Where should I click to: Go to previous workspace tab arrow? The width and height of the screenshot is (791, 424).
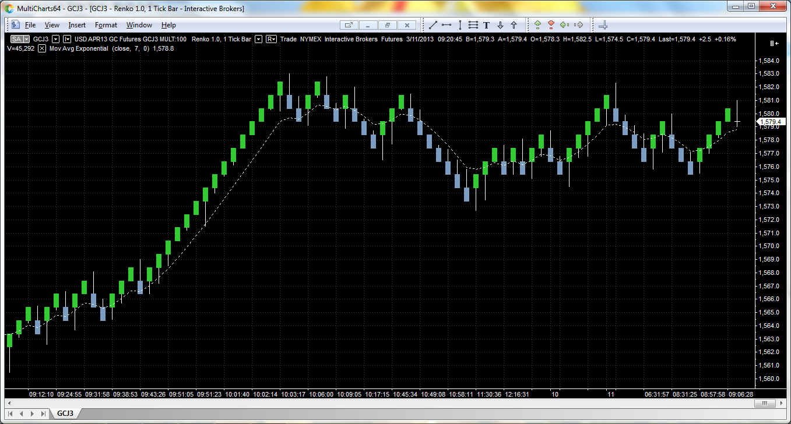click(22, 414)
